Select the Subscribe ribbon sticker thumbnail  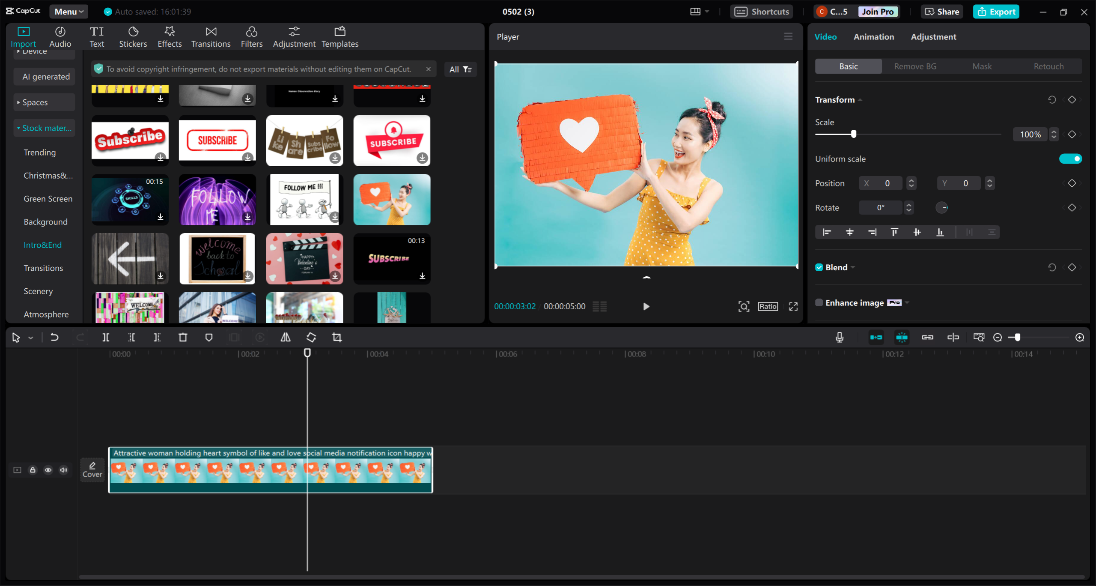click(x=391, y=140)
